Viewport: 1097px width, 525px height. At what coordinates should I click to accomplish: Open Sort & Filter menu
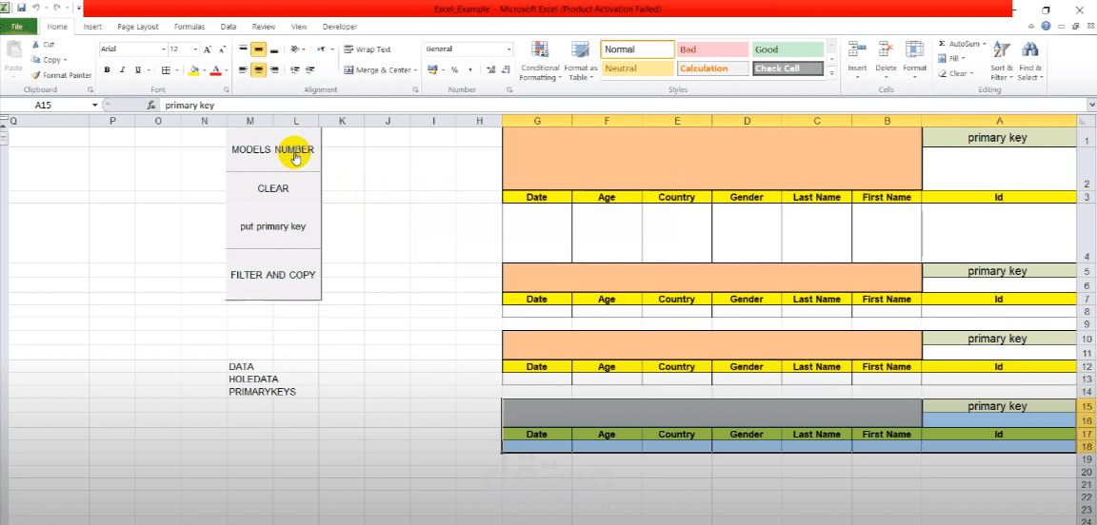(x=1001, y=62)
